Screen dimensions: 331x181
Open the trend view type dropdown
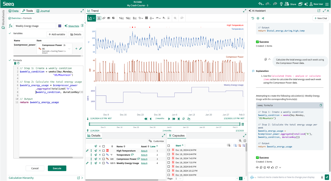coord(92,18)
